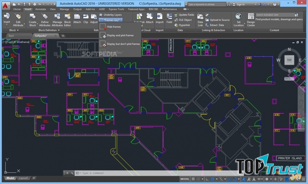Switch to the Output ribbon tab
The width and height of the screenshot is (308, 184).
tap(77, 9)
